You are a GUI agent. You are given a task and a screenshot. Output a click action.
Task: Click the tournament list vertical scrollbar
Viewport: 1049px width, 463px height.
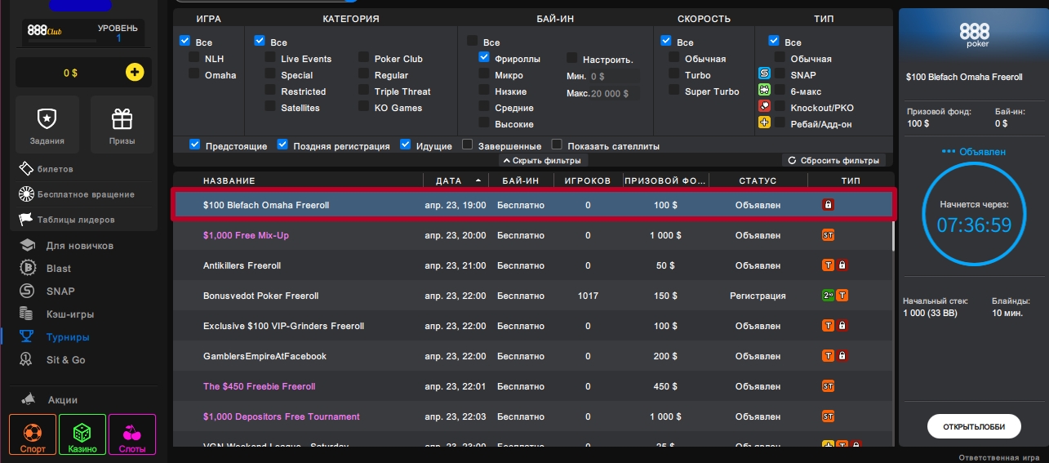(894, 235)
